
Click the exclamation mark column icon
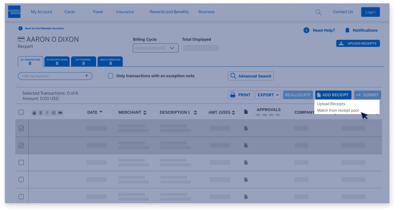[47, 112]
